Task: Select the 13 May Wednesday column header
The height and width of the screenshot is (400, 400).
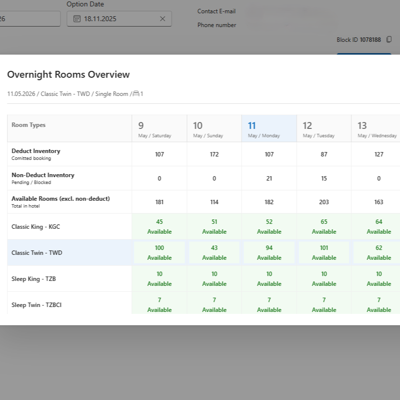Action: 376,128
